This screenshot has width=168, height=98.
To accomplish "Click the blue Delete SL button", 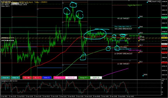I will pos(47,78).
